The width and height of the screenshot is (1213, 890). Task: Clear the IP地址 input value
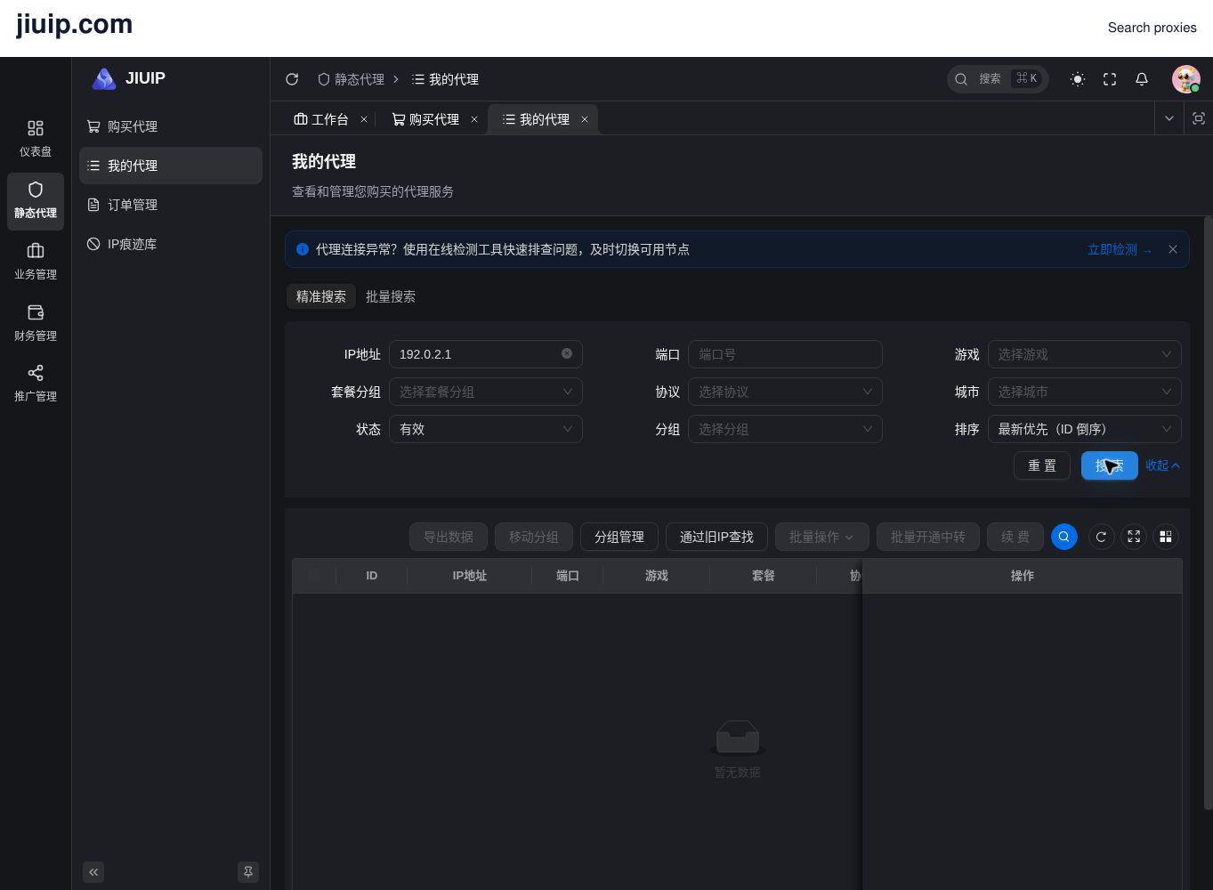[567, 354]
